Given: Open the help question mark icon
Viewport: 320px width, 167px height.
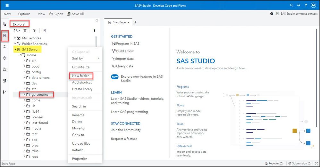Looking at the screenshot, I should [x=306, y=5].
